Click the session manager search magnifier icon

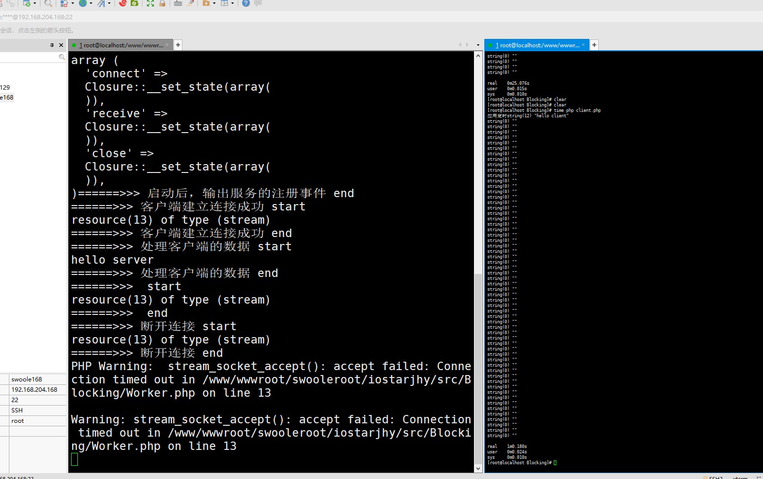(62, 57)
